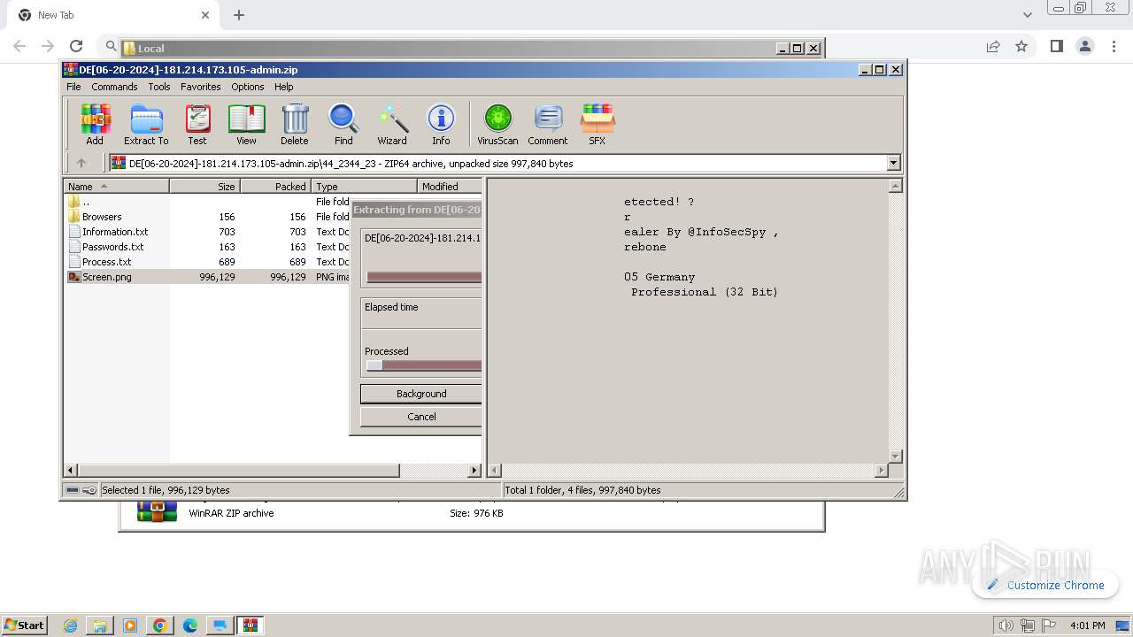Open the Commands menu
The height and width of the screenshot is (637, 1133).
coord(114,87)
